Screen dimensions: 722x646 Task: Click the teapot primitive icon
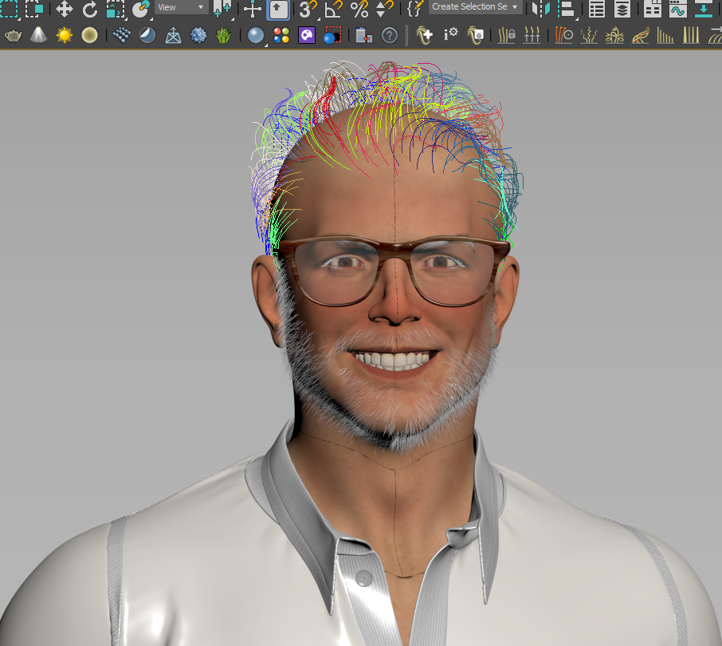[x=13, y=35]
